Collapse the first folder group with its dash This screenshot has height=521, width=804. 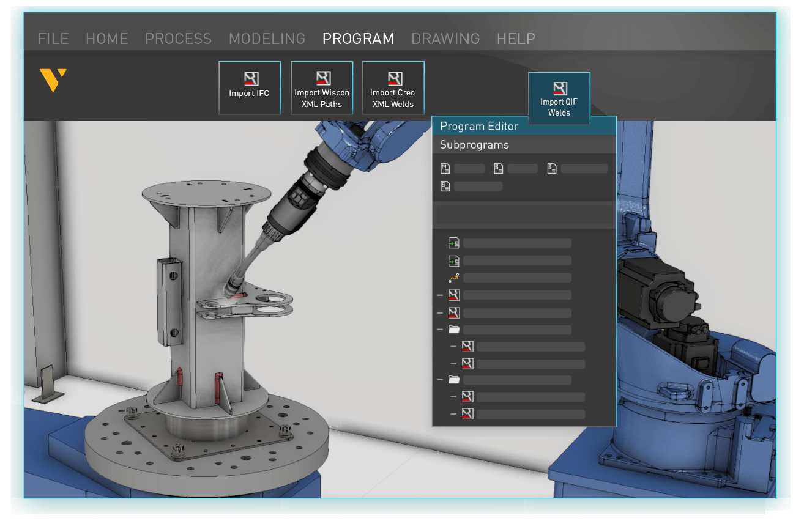(439, 330)
